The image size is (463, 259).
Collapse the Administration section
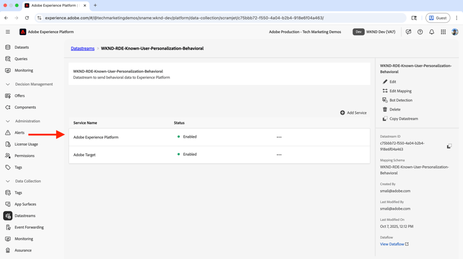(x=8, y=121)
